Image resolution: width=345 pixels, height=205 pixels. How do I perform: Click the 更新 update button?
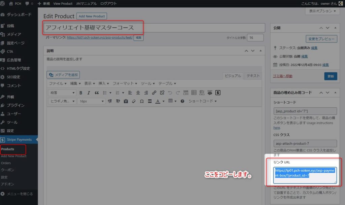pos(331,76)
